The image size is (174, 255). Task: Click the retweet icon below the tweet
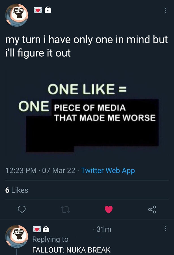tap(65, 210)
